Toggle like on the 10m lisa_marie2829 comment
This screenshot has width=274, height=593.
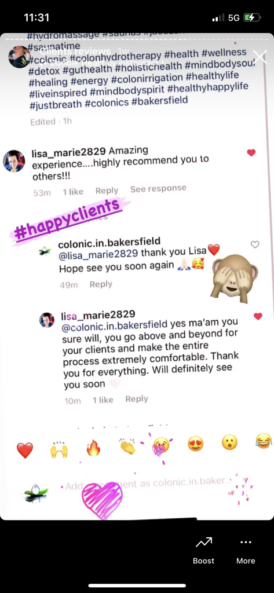tap(258, 316)
